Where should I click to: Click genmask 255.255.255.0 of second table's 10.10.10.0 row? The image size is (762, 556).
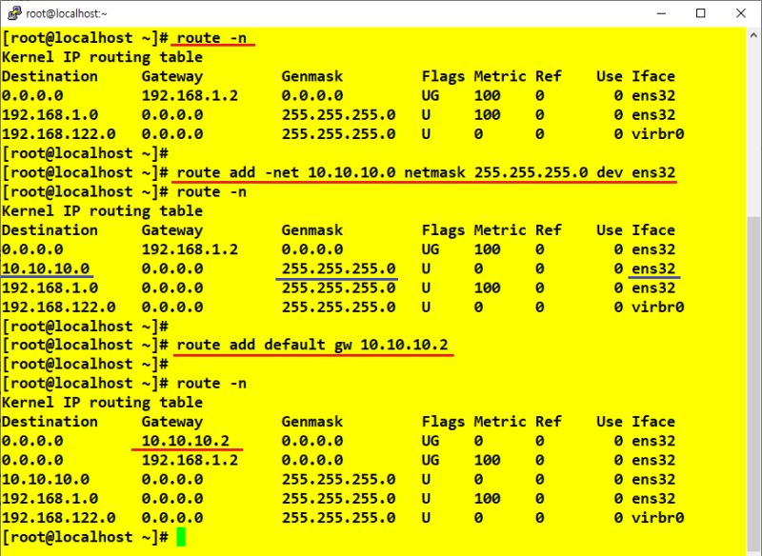point(338,268)
